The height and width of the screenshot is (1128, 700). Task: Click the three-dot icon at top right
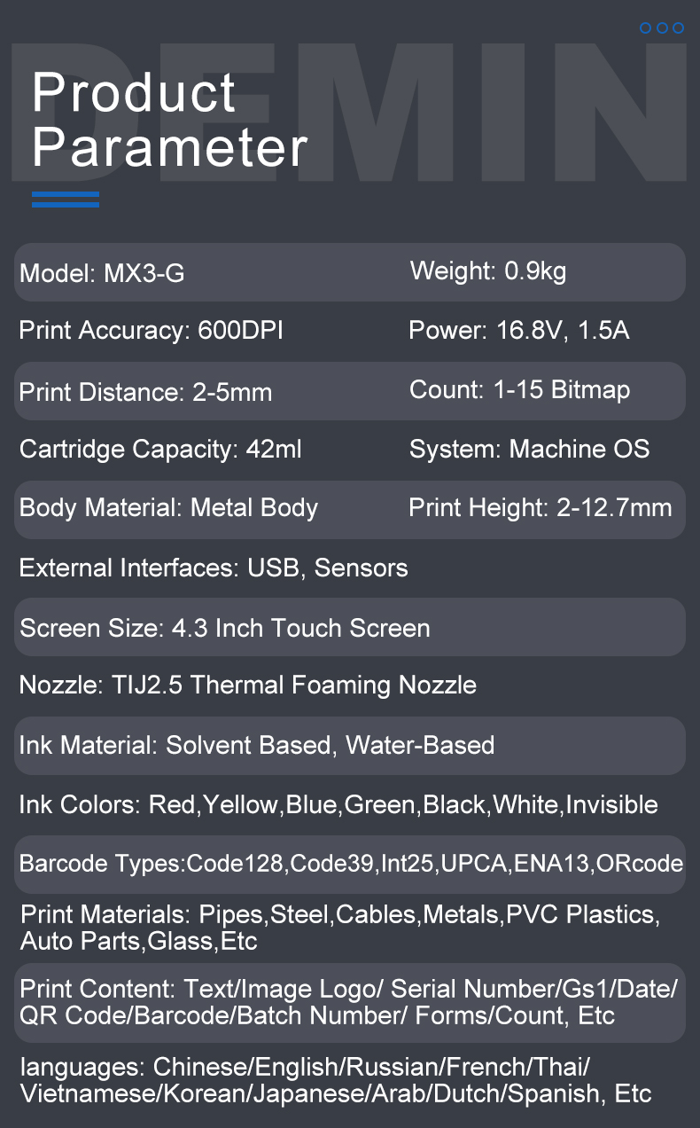tap(662, 28)
